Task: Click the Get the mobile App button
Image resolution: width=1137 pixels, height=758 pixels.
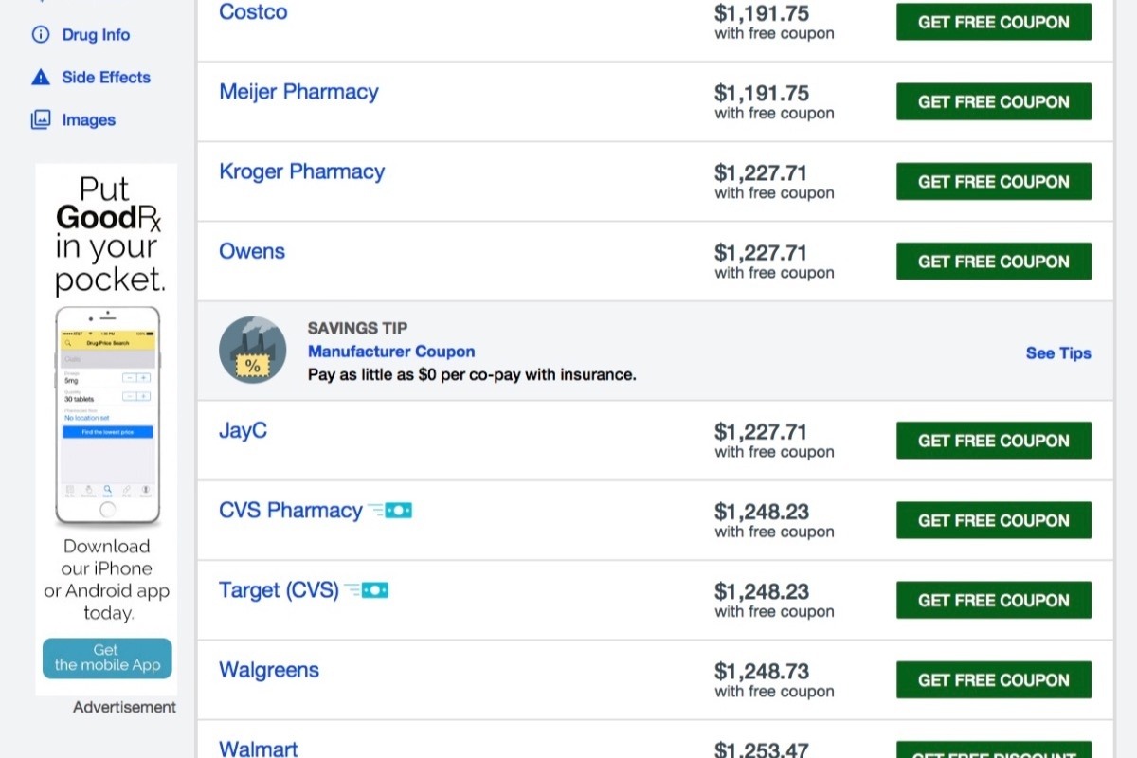Action: (107, 659)
